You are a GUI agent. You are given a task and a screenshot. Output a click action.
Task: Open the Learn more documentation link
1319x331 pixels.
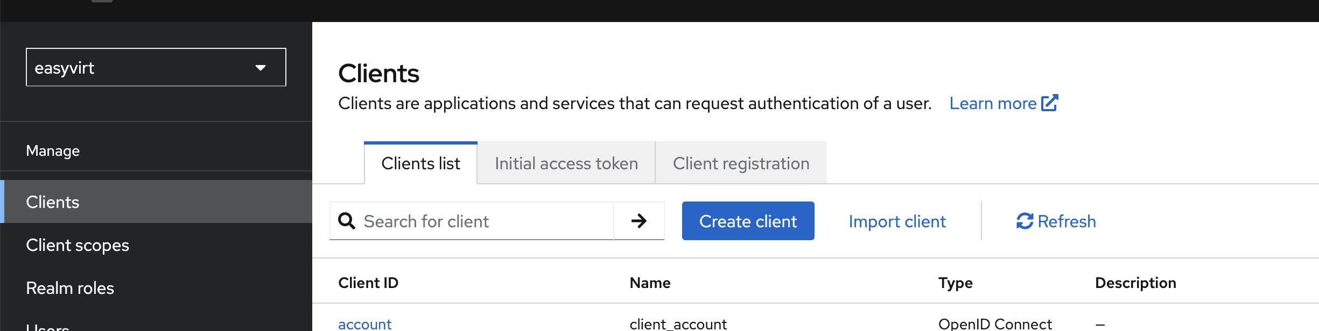pos(992,103)
